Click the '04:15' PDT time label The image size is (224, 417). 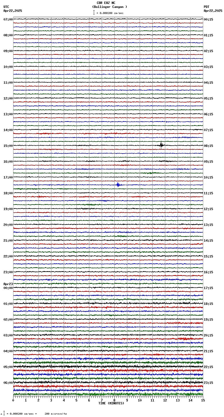pos(208,83)
